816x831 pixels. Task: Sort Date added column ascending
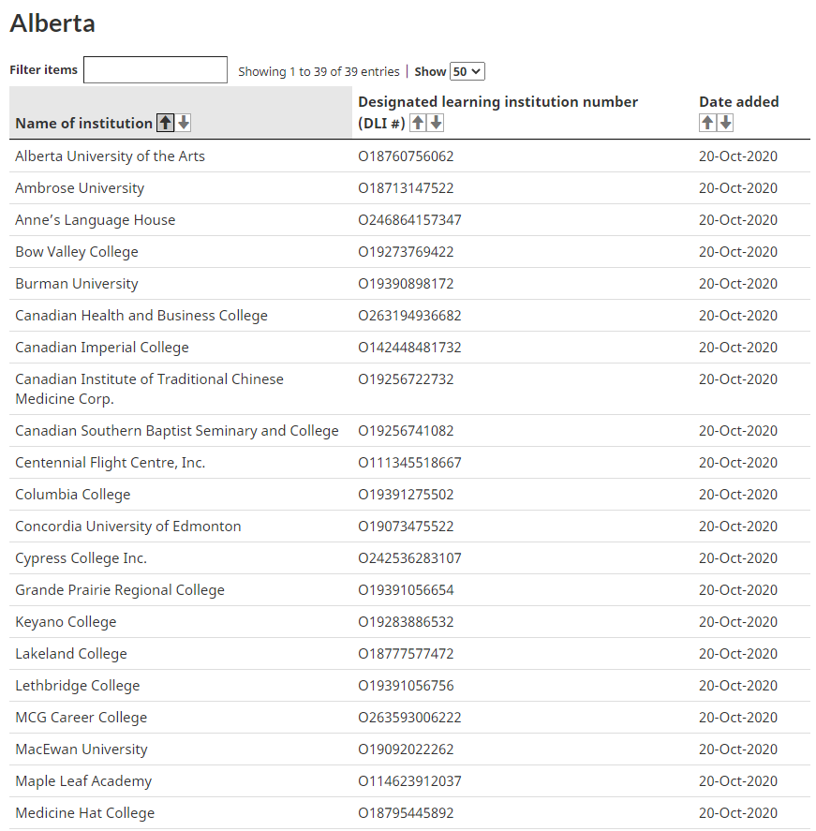[707, 123]
